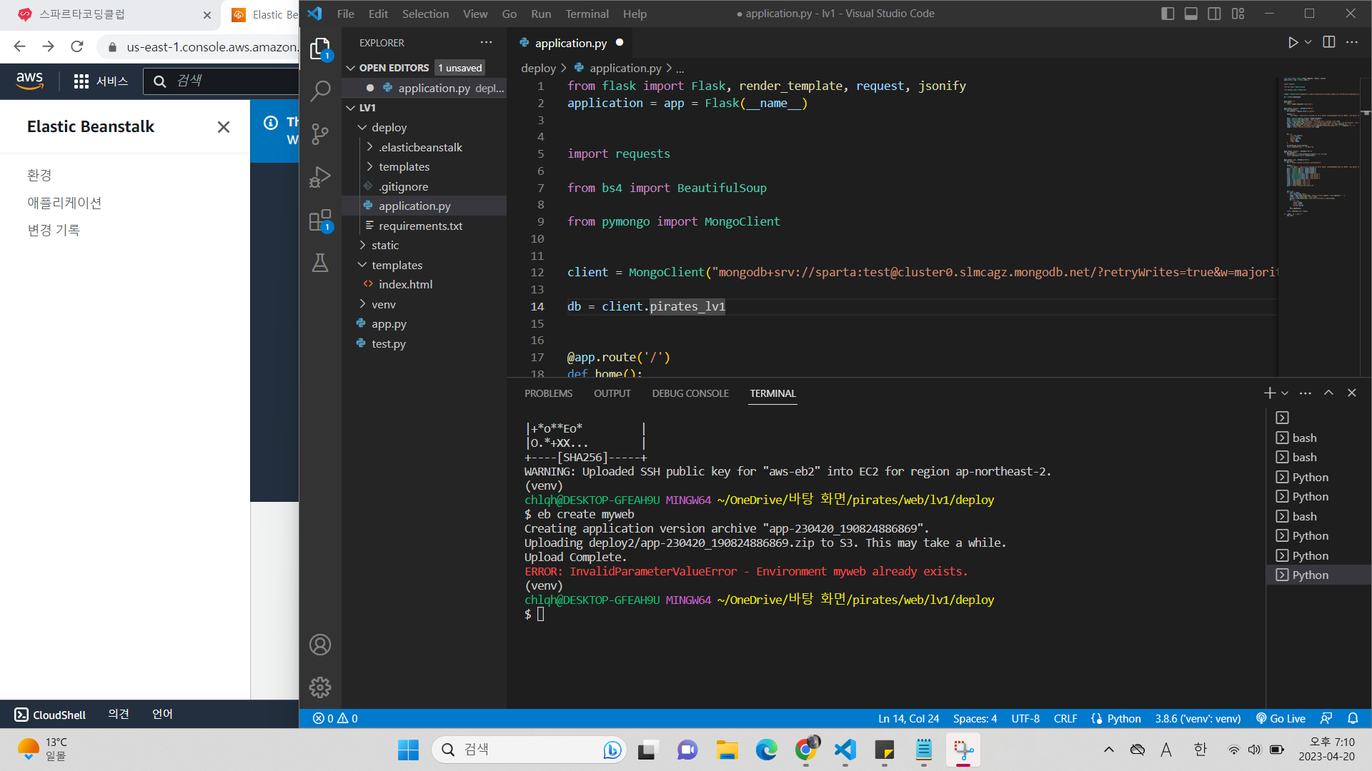Open the Explorer view in activity bar
The height and width of the screenshot is (771, 1372).
click(320, 49)
